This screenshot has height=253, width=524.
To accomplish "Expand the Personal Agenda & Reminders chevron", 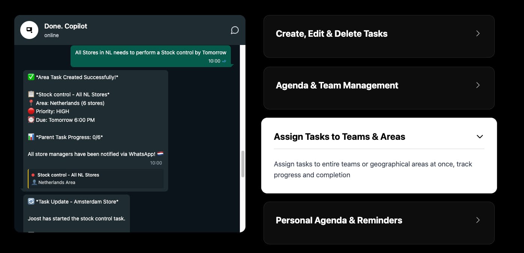I will [x=478, y=220].
